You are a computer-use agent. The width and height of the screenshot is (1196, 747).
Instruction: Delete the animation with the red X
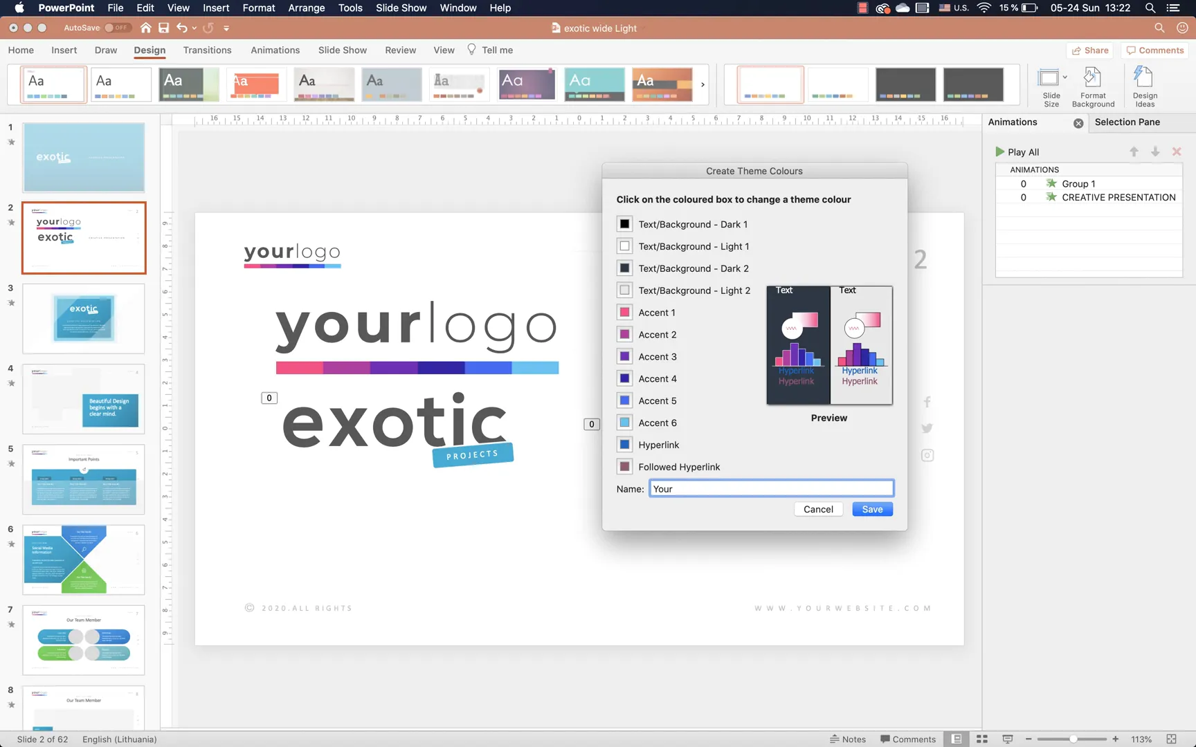(1177, 151)
